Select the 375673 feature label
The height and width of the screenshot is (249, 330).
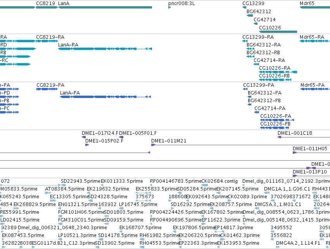click(x=145, y=197)
